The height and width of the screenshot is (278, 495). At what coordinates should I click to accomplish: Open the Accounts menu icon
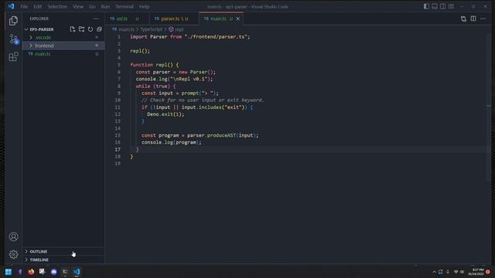point(13,237)
